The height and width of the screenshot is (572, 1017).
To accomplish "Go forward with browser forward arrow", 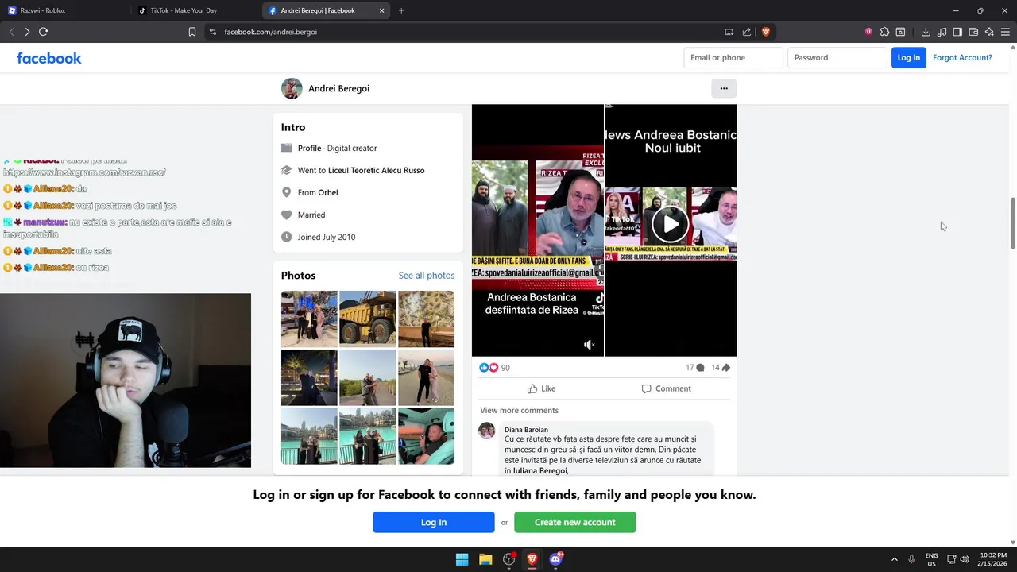I will 27,32.
